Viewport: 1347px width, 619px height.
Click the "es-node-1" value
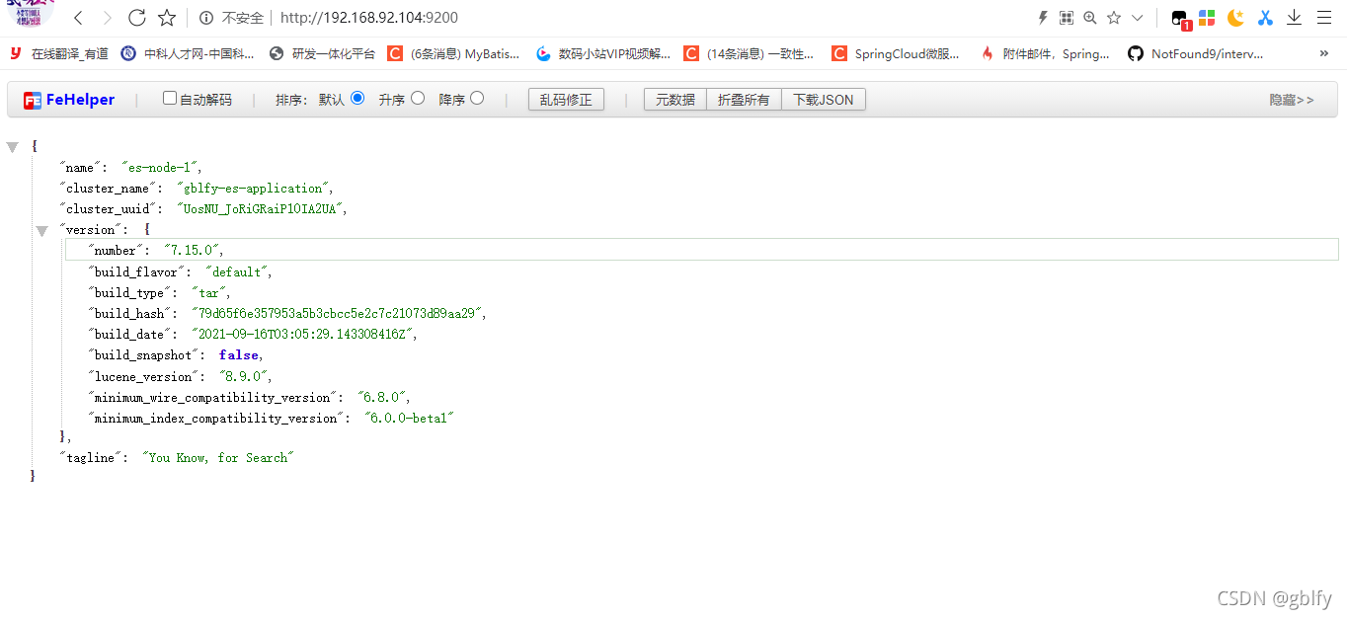click(161, 168)
